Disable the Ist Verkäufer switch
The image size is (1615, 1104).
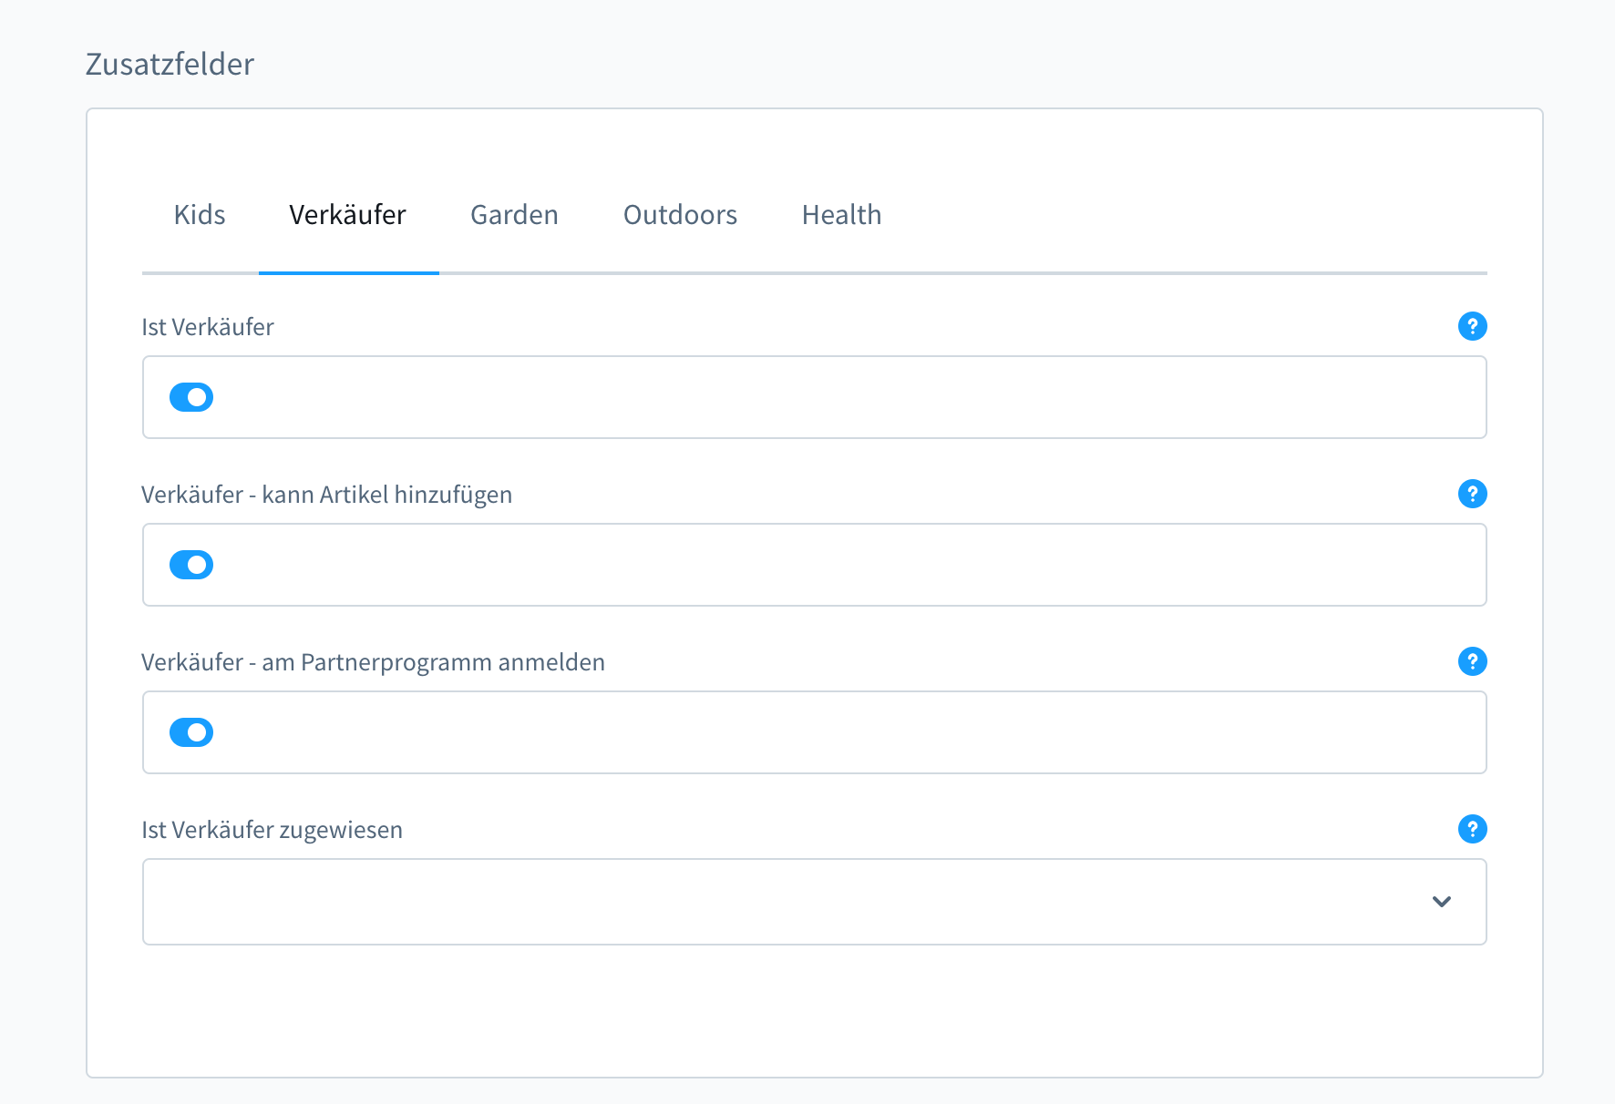click(191, 397)
